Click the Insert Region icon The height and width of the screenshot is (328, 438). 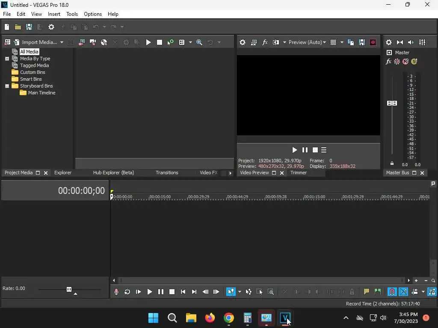(x=377, y=292)
